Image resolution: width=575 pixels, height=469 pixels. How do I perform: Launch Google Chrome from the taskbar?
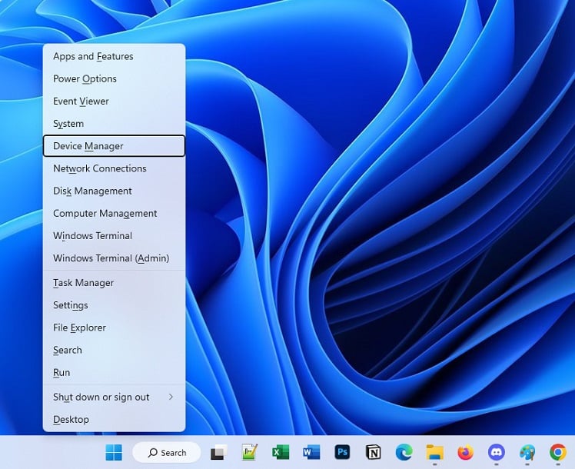click(x=558, y=452)
